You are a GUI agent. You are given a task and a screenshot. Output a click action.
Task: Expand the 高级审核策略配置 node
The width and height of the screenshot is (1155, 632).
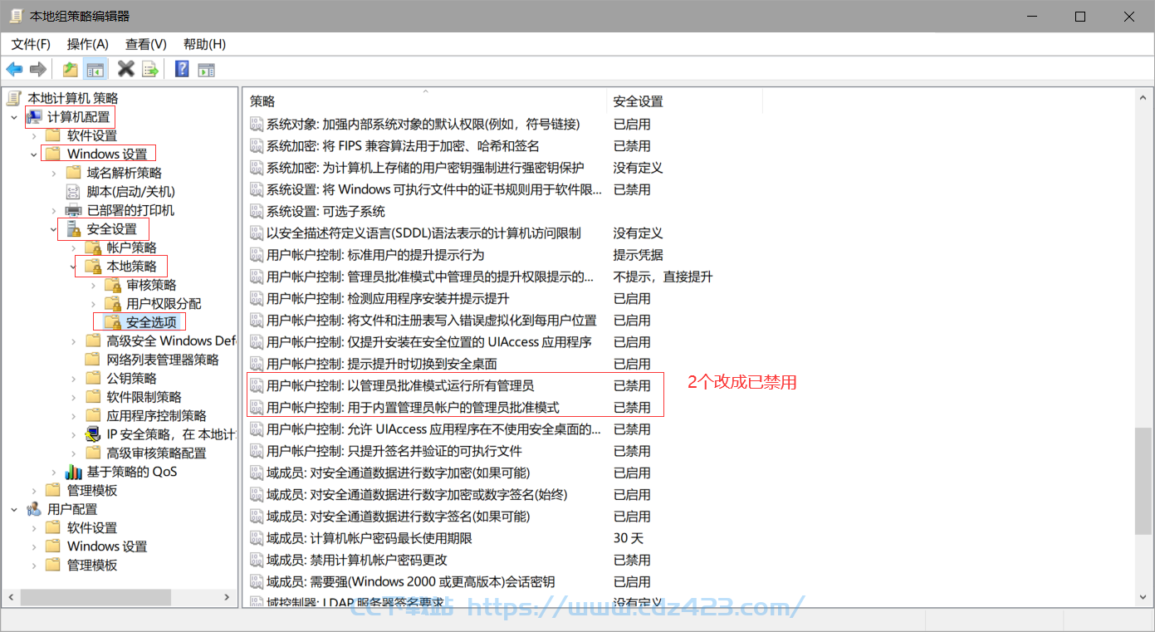(74, 453)
